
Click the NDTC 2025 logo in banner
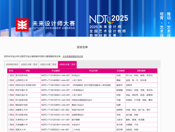click(x=109, y=19)
